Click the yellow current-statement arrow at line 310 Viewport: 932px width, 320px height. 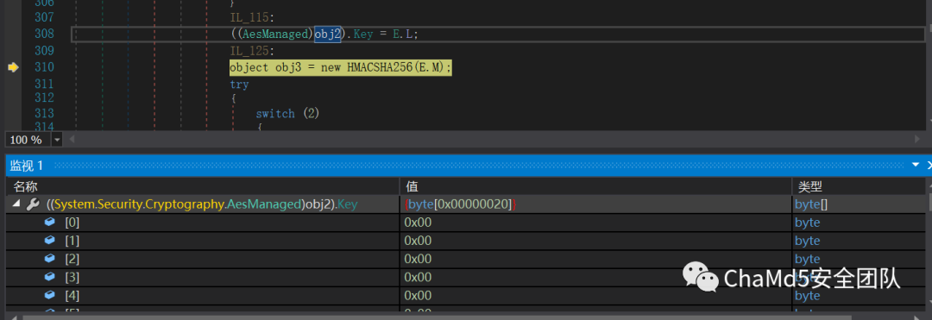point(13,67)
